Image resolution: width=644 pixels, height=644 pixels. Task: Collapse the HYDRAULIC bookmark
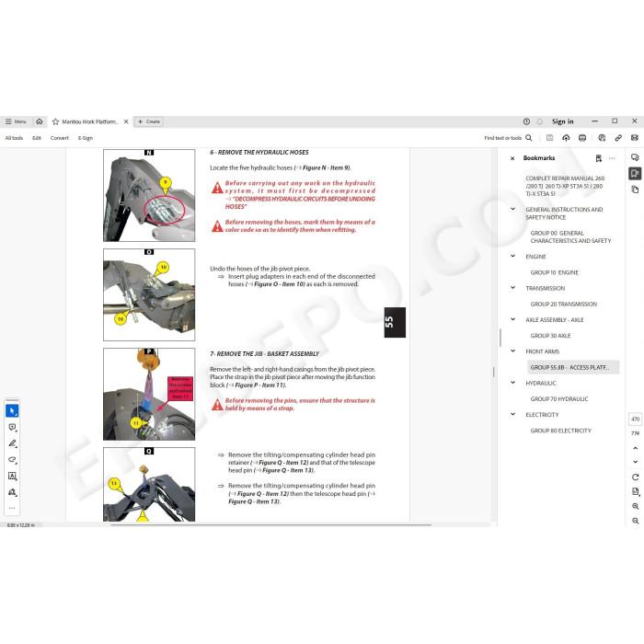(x=512, y=383)
